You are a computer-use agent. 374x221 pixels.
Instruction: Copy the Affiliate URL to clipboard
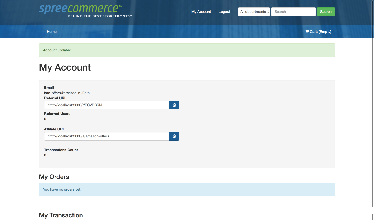174,136
